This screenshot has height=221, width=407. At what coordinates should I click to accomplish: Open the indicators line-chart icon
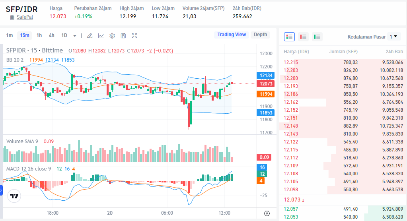click(101, 36)
